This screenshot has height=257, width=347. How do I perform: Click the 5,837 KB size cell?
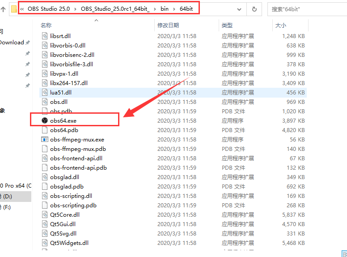tap(293, 214)
